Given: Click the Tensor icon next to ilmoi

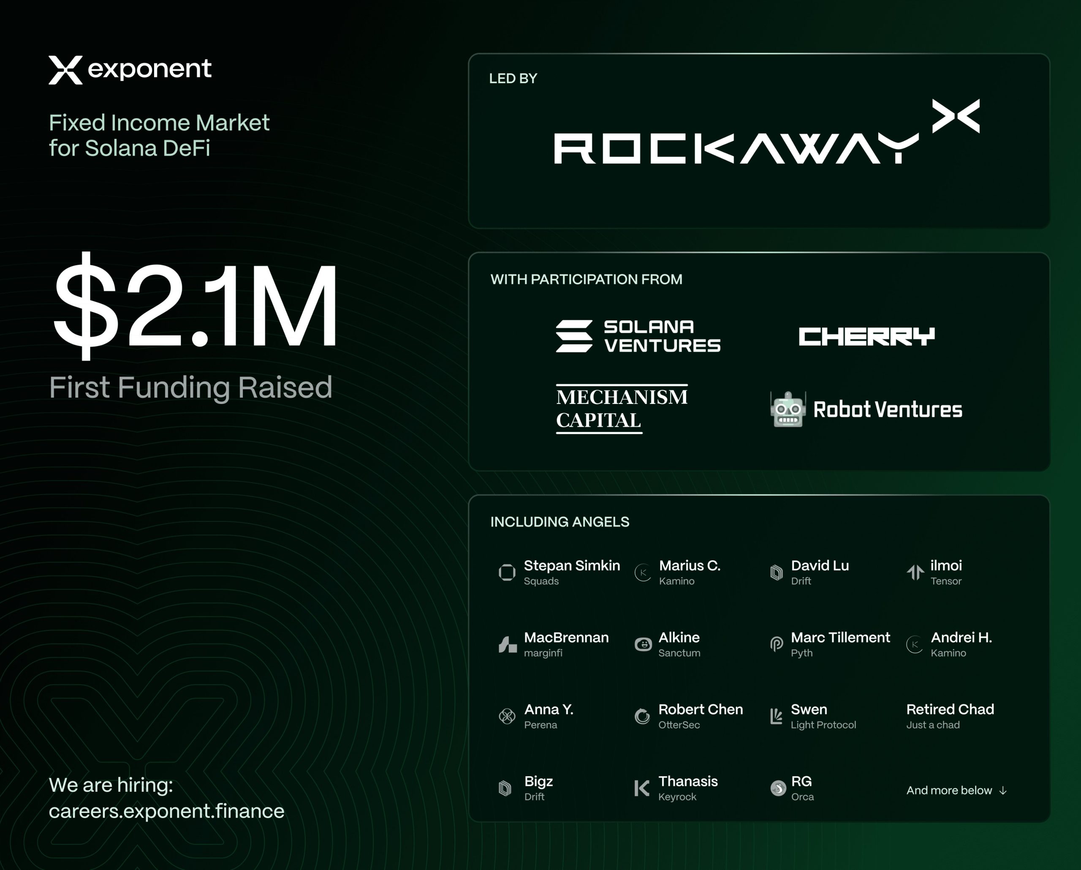Looking at the screenshot, I should [x=915, y=572].
